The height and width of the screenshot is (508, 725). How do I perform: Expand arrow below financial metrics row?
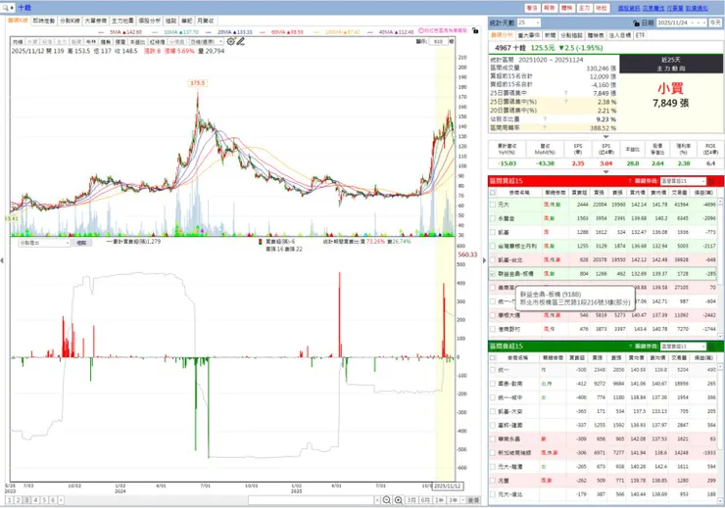[605, 172]
